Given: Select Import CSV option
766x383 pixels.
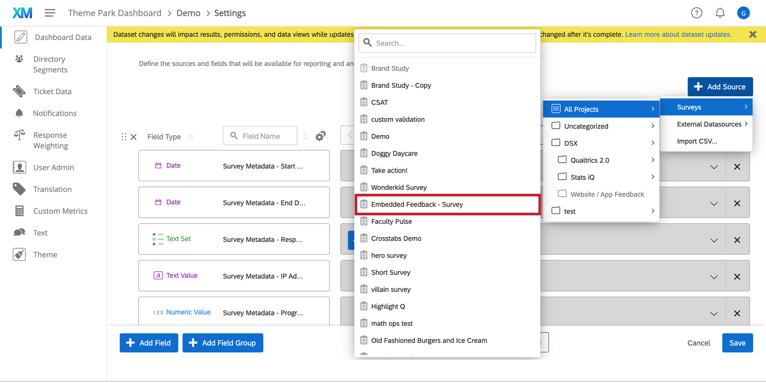Looking at the screenshot, I should (697, 141).
